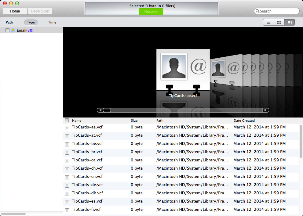
Task: Switch to list view icon
Action: [268, 22]
